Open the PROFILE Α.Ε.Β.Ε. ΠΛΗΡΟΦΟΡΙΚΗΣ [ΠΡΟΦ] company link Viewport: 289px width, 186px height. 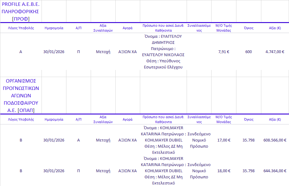tap(21, 11)
